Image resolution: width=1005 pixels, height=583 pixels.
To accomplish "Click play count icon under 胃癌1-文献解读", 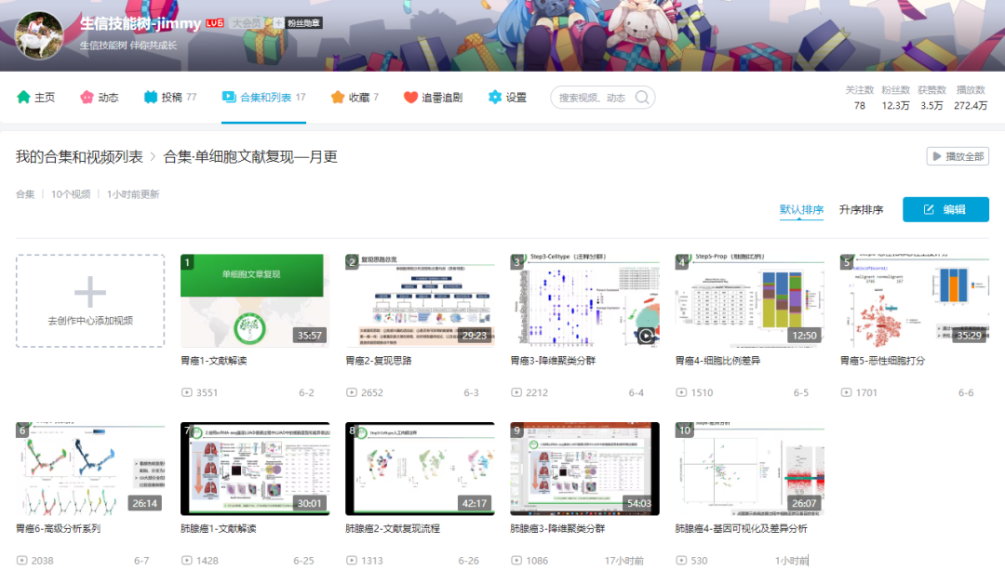I will pos(186,392).
